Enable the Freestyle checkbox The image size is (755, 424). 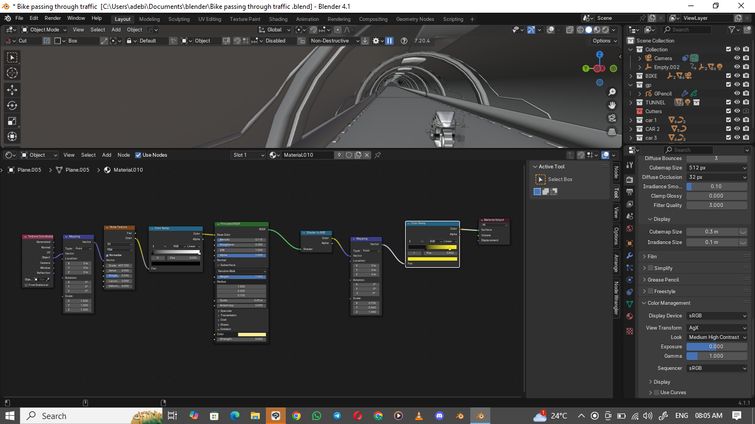651,291
